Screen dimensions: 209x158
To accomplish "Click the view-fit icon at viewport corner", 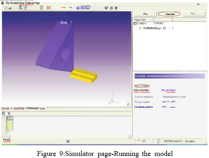I will coord(128,104).
